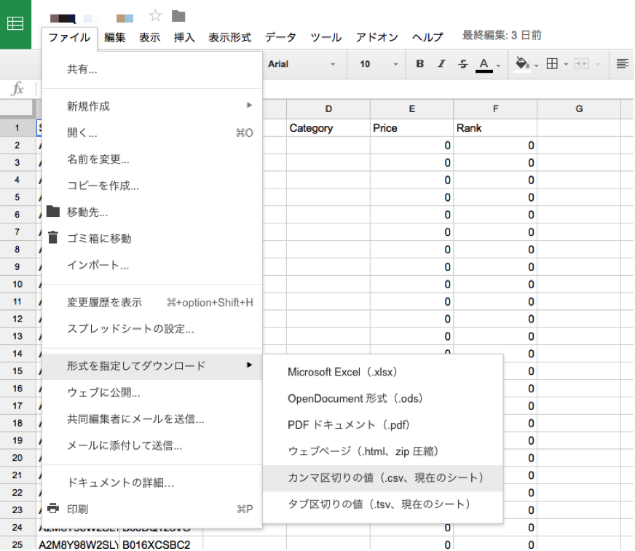
Task: Select ゴミ箱に移動 to trash the file
Action: coord(99,238)
